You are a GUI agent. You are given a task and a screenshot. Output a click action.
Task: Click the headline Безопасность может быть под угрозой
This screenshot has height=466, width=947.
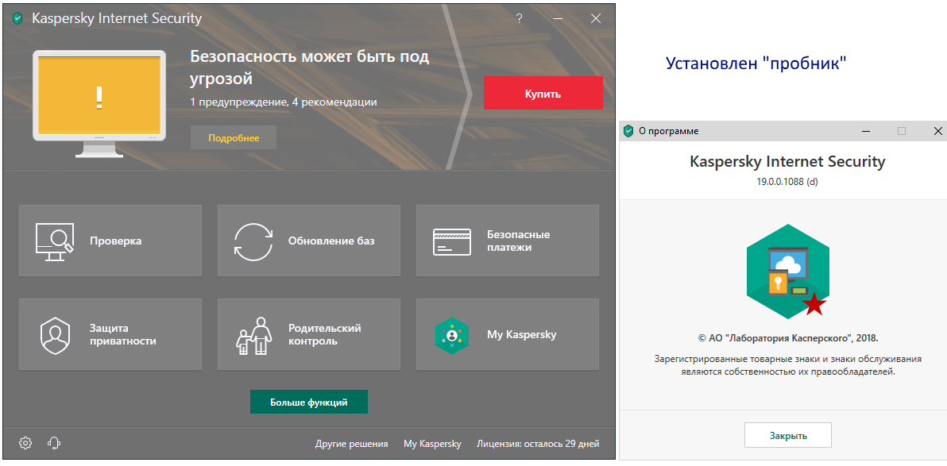pyautogui.click(x=310, y=67)
